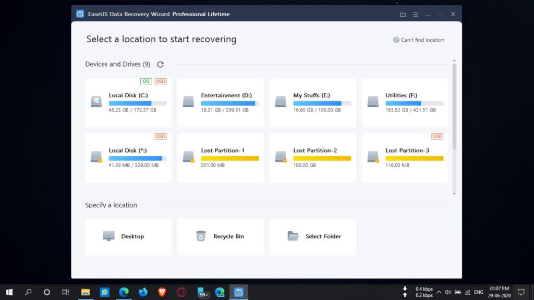Click the "45.23 GB / 172.37 GB" text
The image size is (534, 300).
(132, 110)
